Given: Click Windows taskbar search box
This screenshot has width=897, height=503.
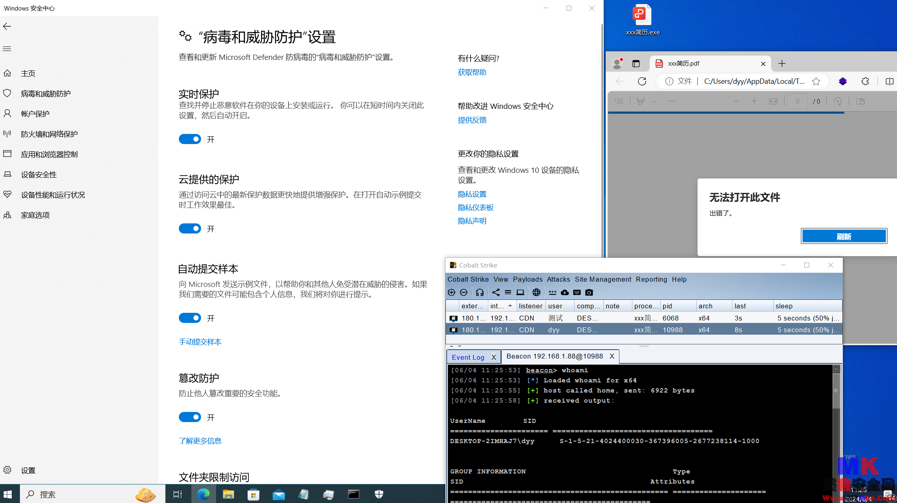Looking at the screenshot, I should [93, 494].
